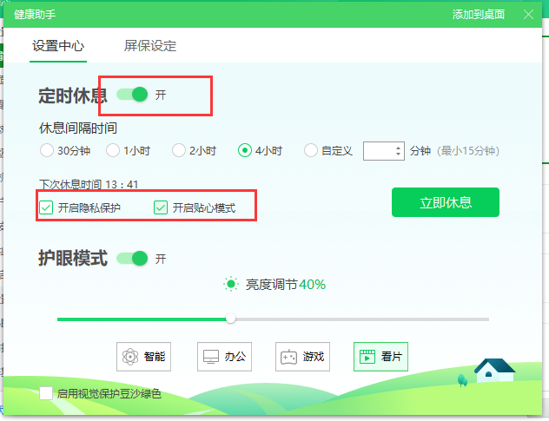Click 添加到桌面 link in title bar
The height and width of the screenshot is (421, 549).
(x=479, y=15)
